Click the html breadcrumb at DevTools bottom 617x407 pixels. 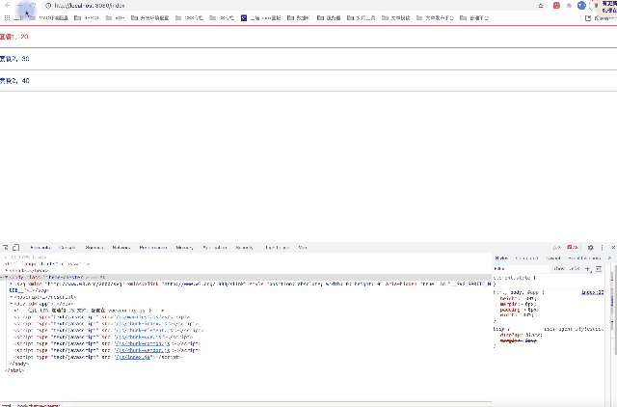click(6, 405)
